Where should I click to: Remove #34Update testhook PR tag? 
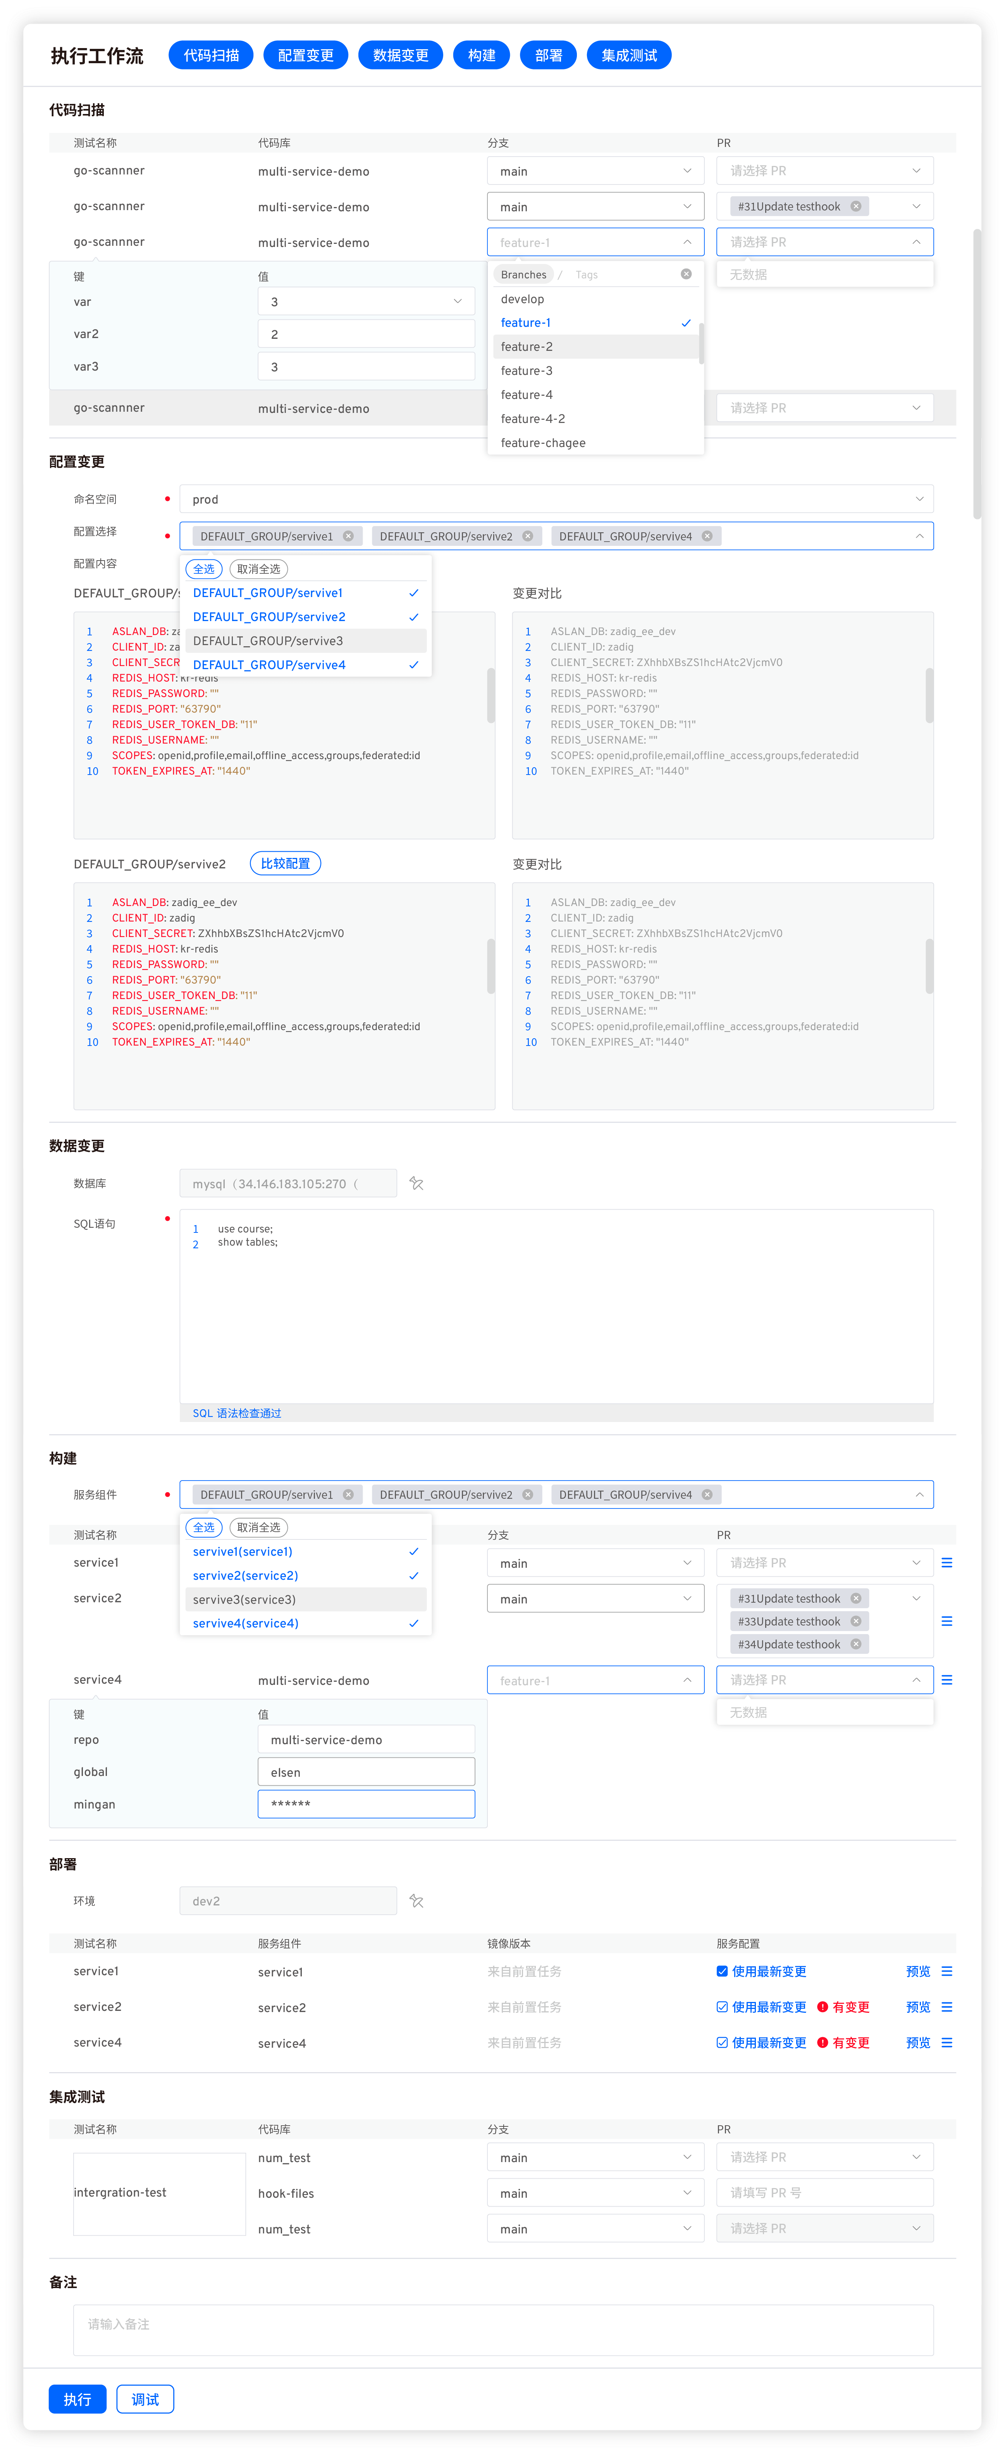pos(855,1644)
